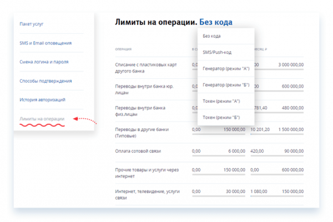Click Лимиты на операции sidebar item
The image size is (333, 222).
click(42, 119)
